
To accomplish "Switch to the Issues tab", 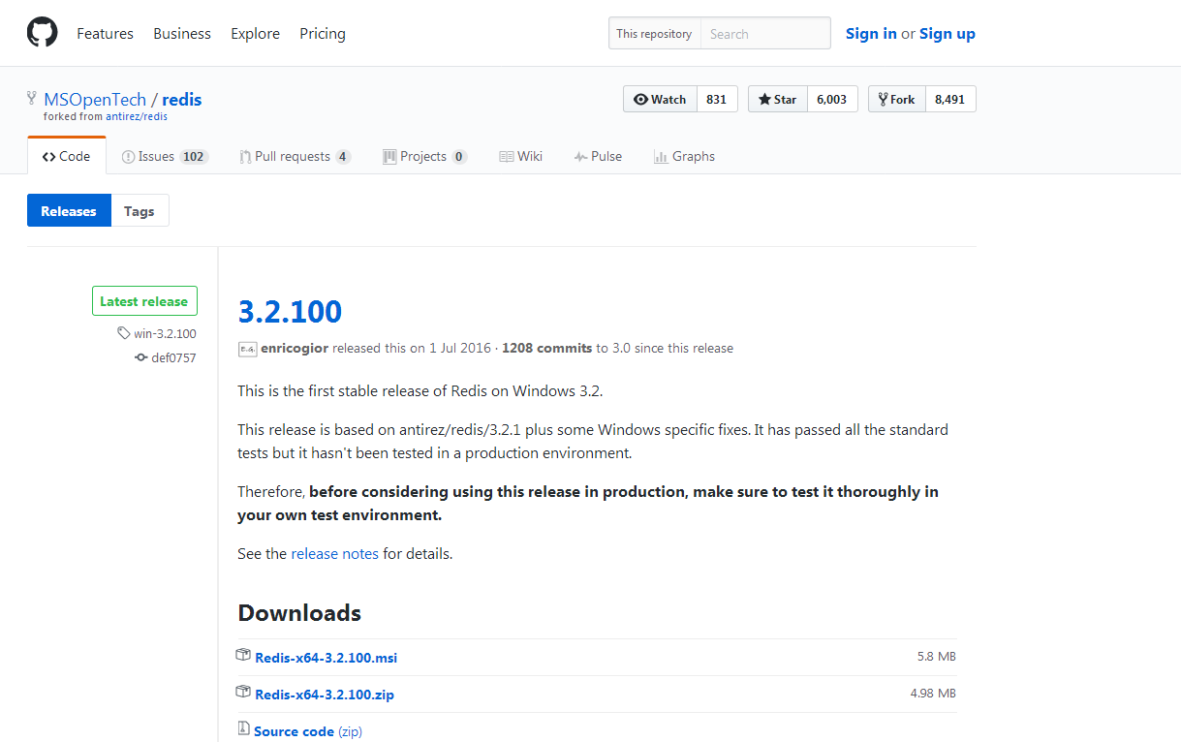I will coord(157,156).
